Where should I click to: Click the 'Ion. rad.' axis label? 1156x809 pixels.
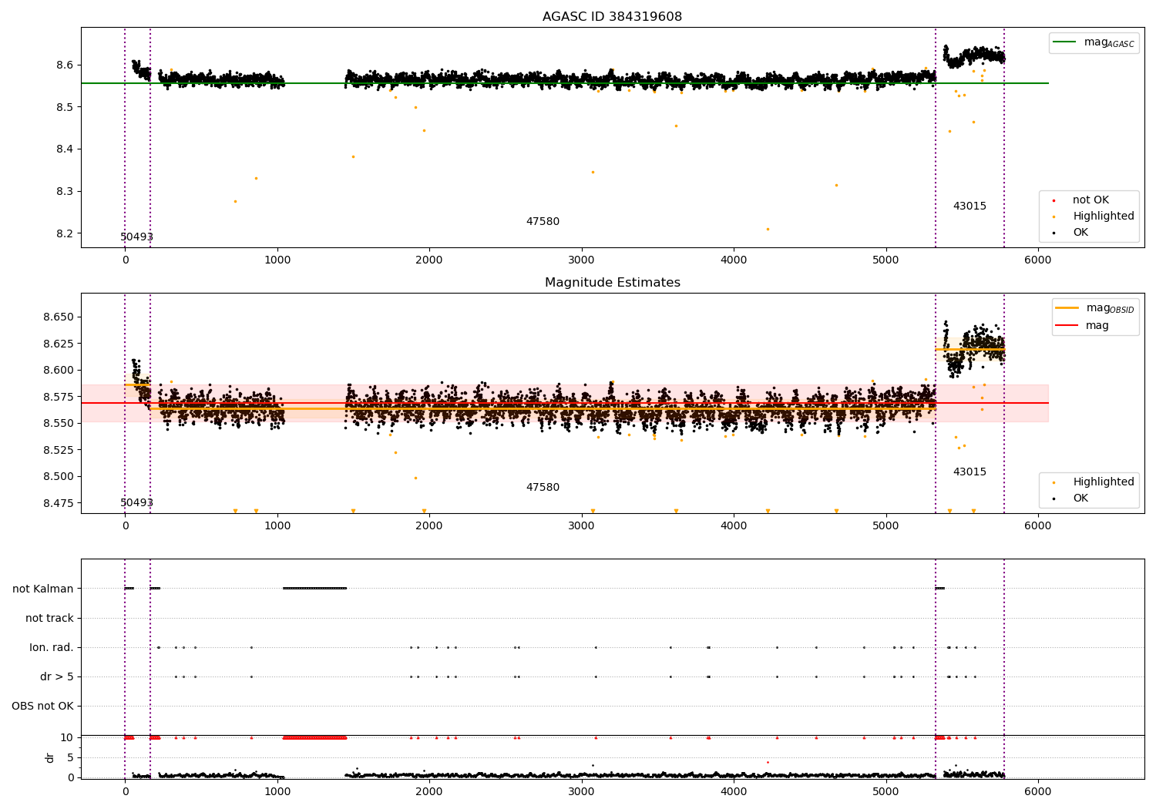[52, 647]
